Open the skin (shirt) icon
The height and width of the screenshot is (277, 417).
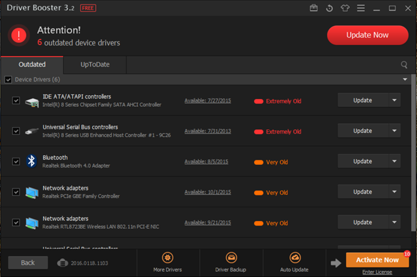coord(345,8)
